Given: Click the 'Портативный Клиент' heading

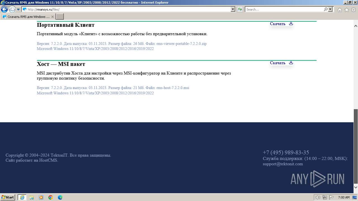Looking at the screenshot, I should (x=66, y=25).
